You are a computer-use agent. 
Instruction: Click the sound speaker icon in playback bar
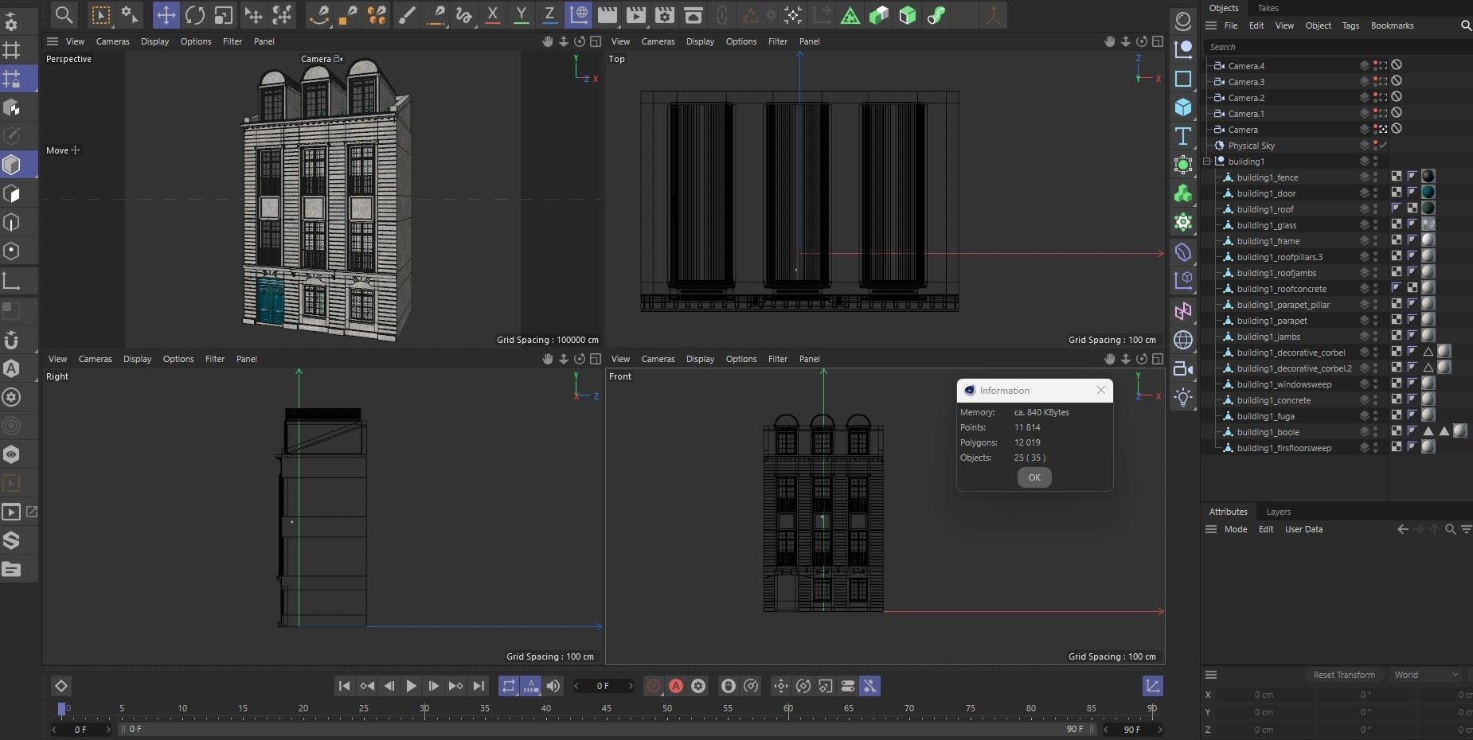click(553, 686)
